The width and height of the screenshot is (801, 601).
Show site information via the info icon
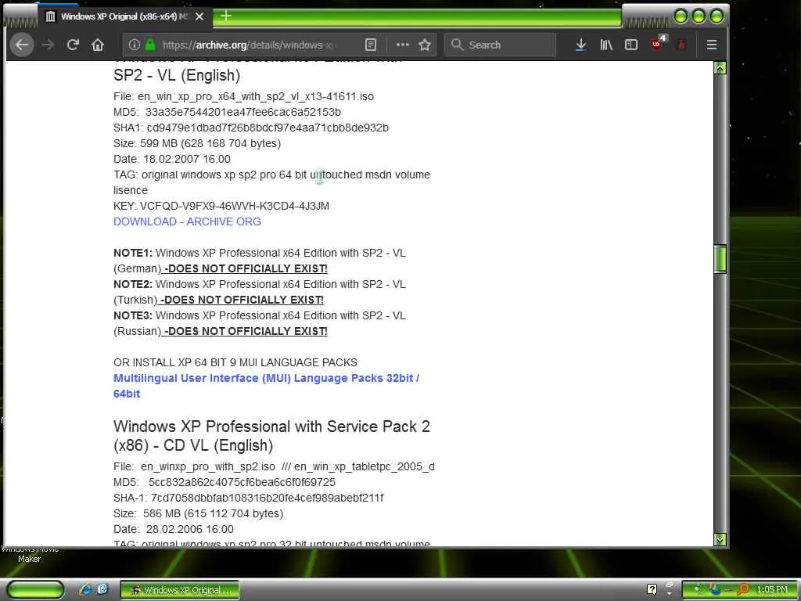pos(135,45)
